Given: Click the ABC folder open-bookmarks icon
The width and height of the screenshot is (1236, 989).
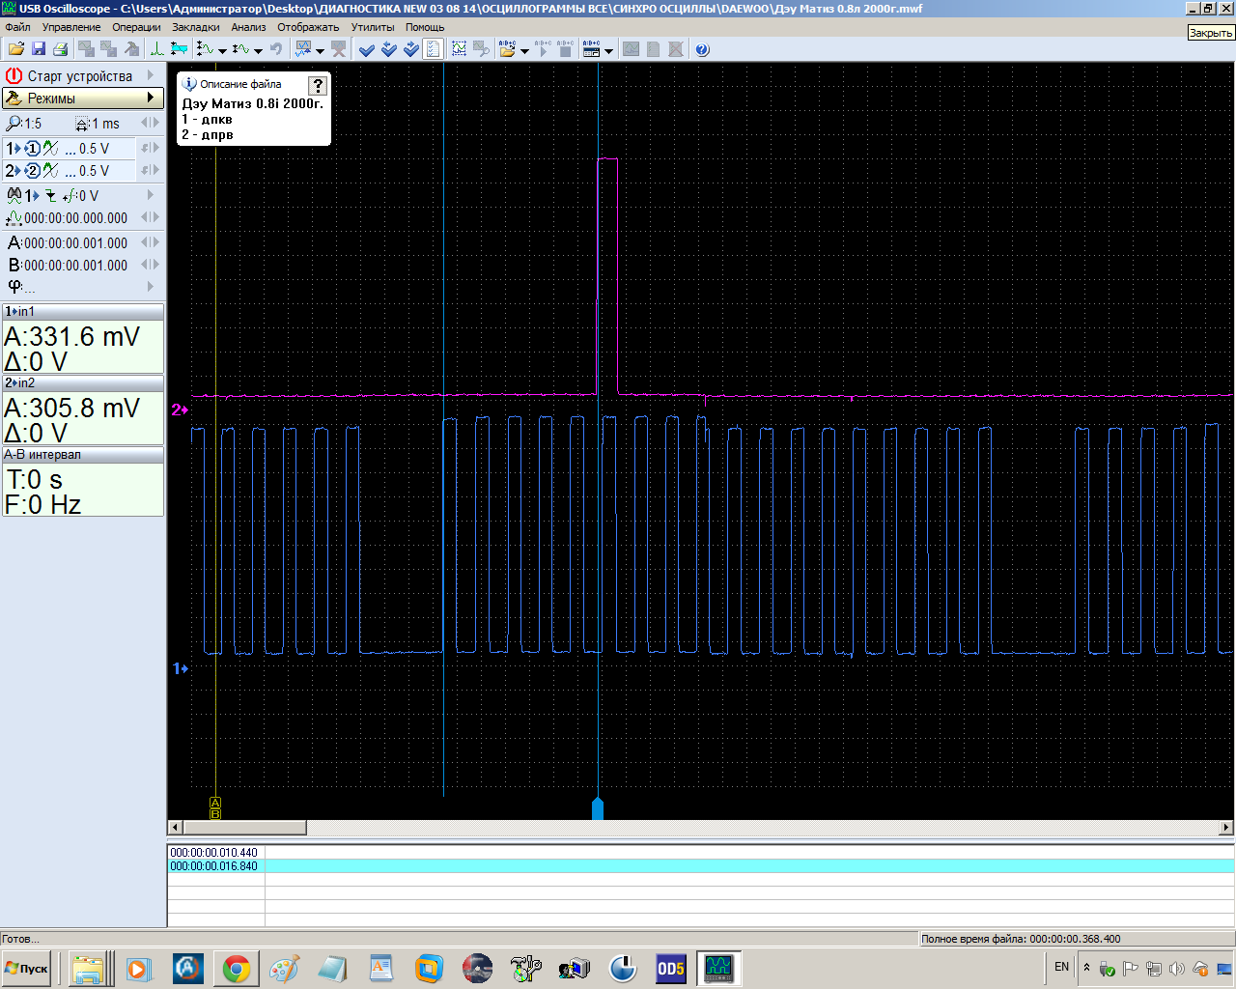Looking at the screenshot, I should tap(508, 48).
